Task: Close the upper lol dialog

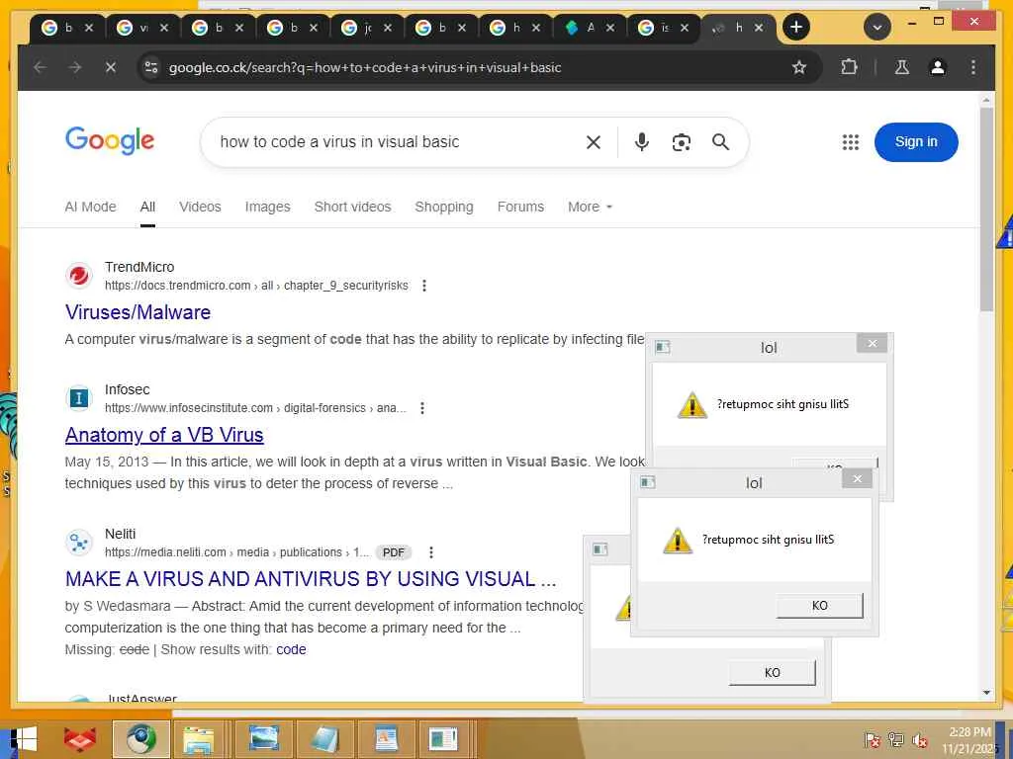Action: click(873, 343)
